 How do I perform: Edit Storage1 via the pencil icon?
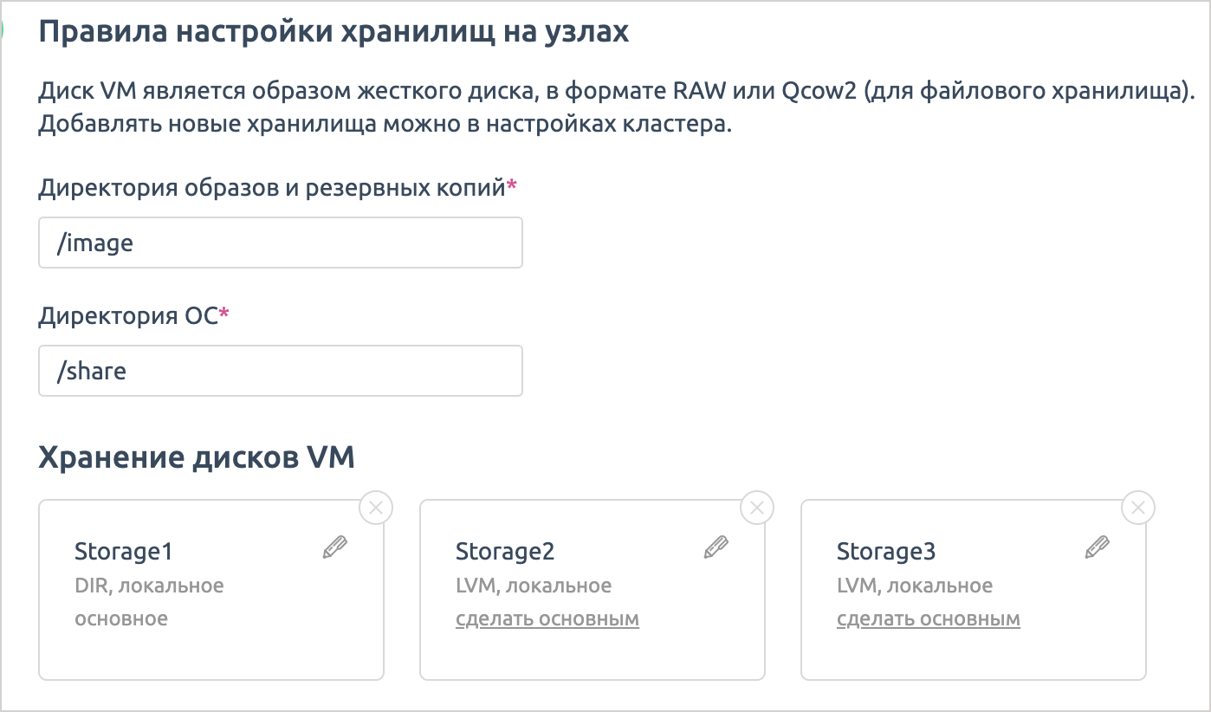[x=335, y=547]
